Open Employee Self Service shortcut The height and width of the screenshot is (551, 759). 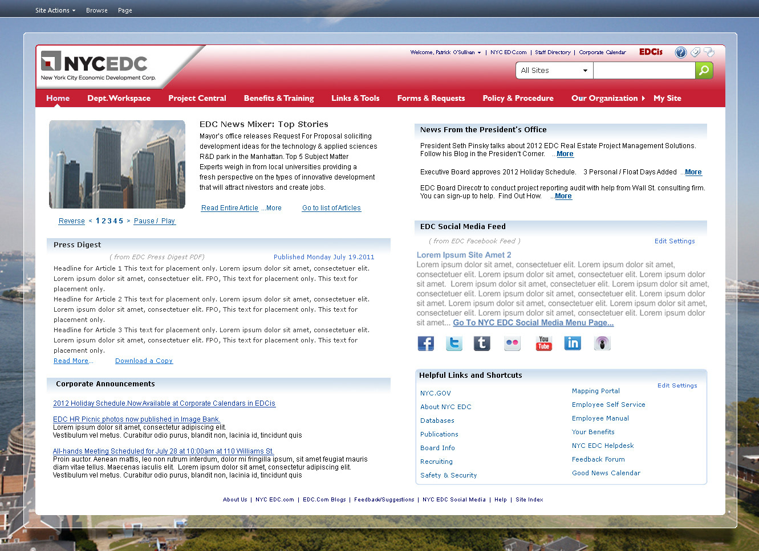click(608, 405)
